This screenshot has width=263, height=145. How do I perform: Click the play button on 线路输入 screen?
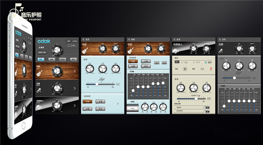point(185,69)
